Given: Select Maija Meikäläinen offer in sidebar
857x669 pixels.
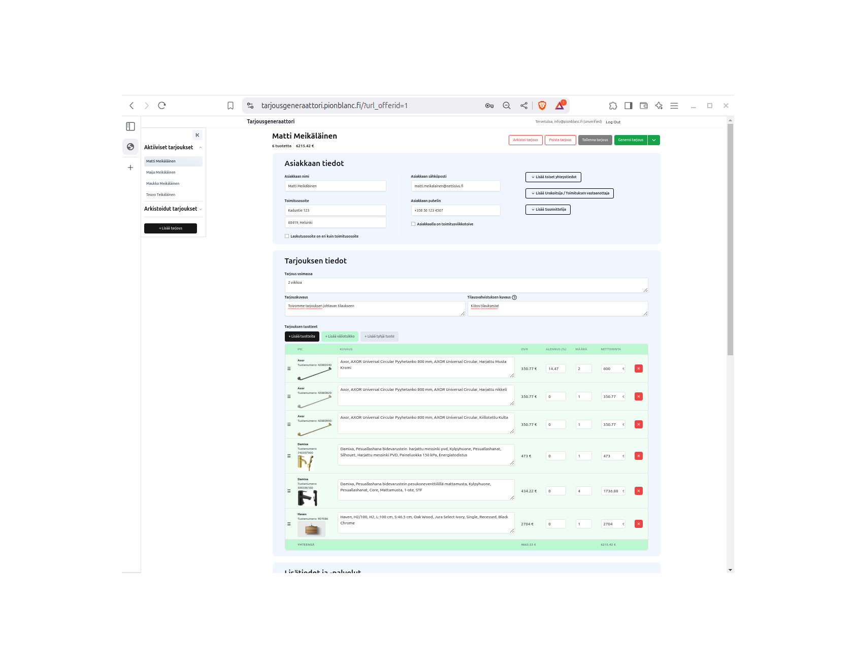Looking at the screenshot, I should coord(161,173).
